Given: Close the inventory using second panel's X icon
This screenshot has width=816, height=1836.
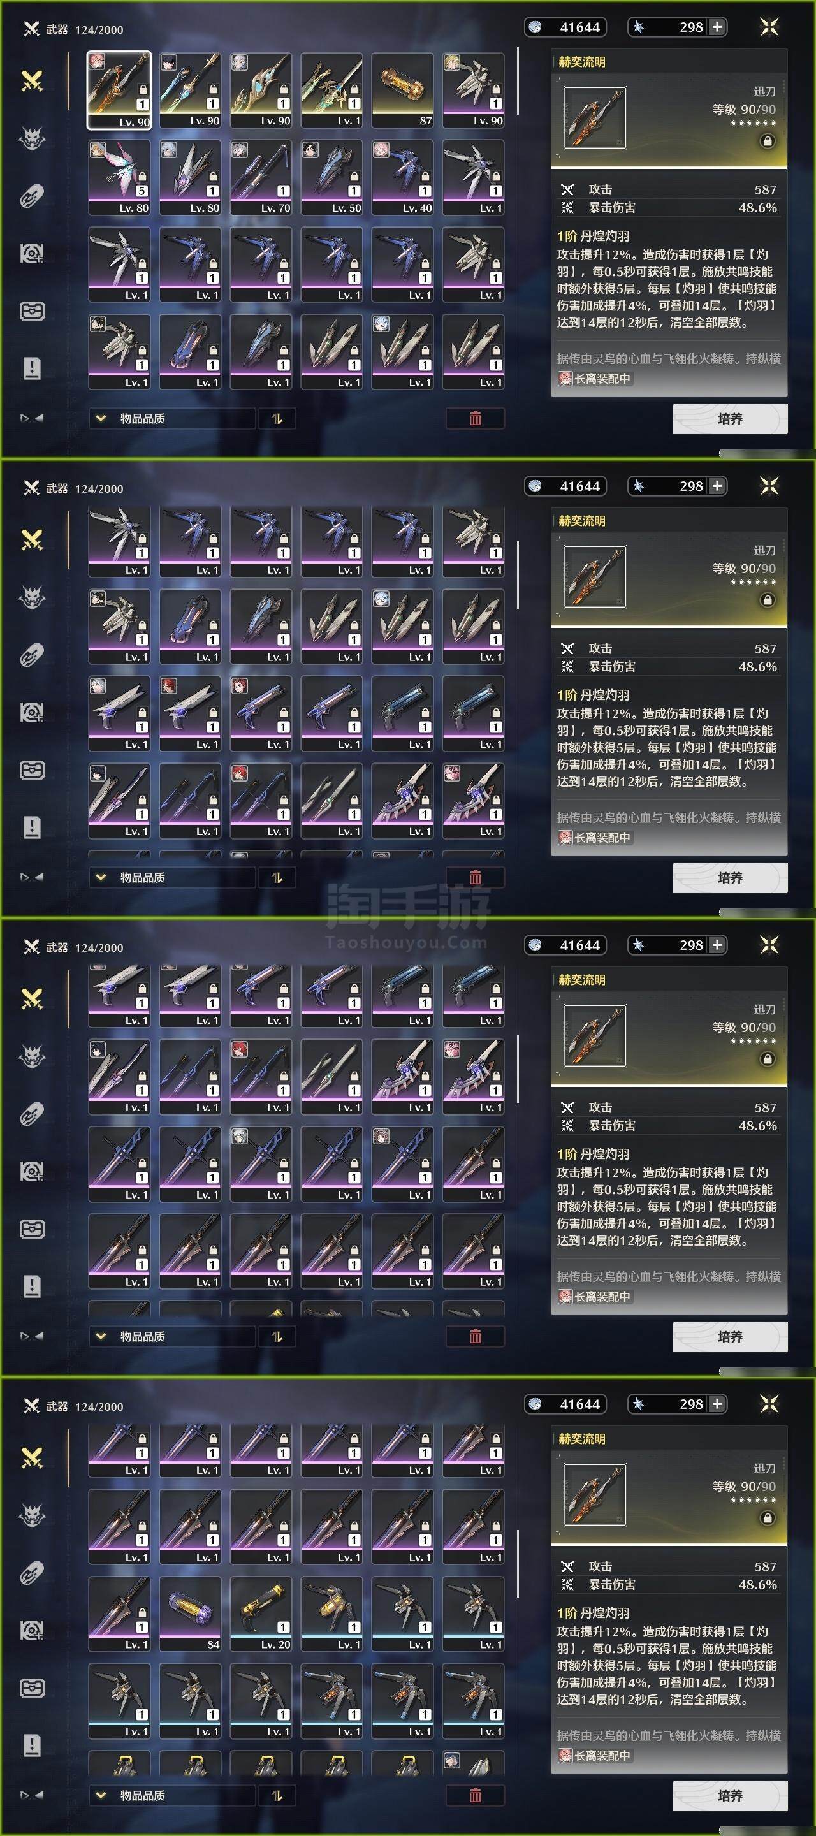Looking at the screenshot, I should 769,486.
